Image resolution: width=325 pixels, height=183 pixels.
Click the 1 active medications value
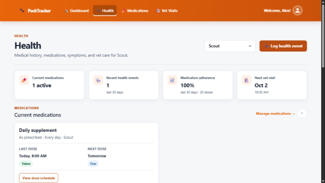42,85
